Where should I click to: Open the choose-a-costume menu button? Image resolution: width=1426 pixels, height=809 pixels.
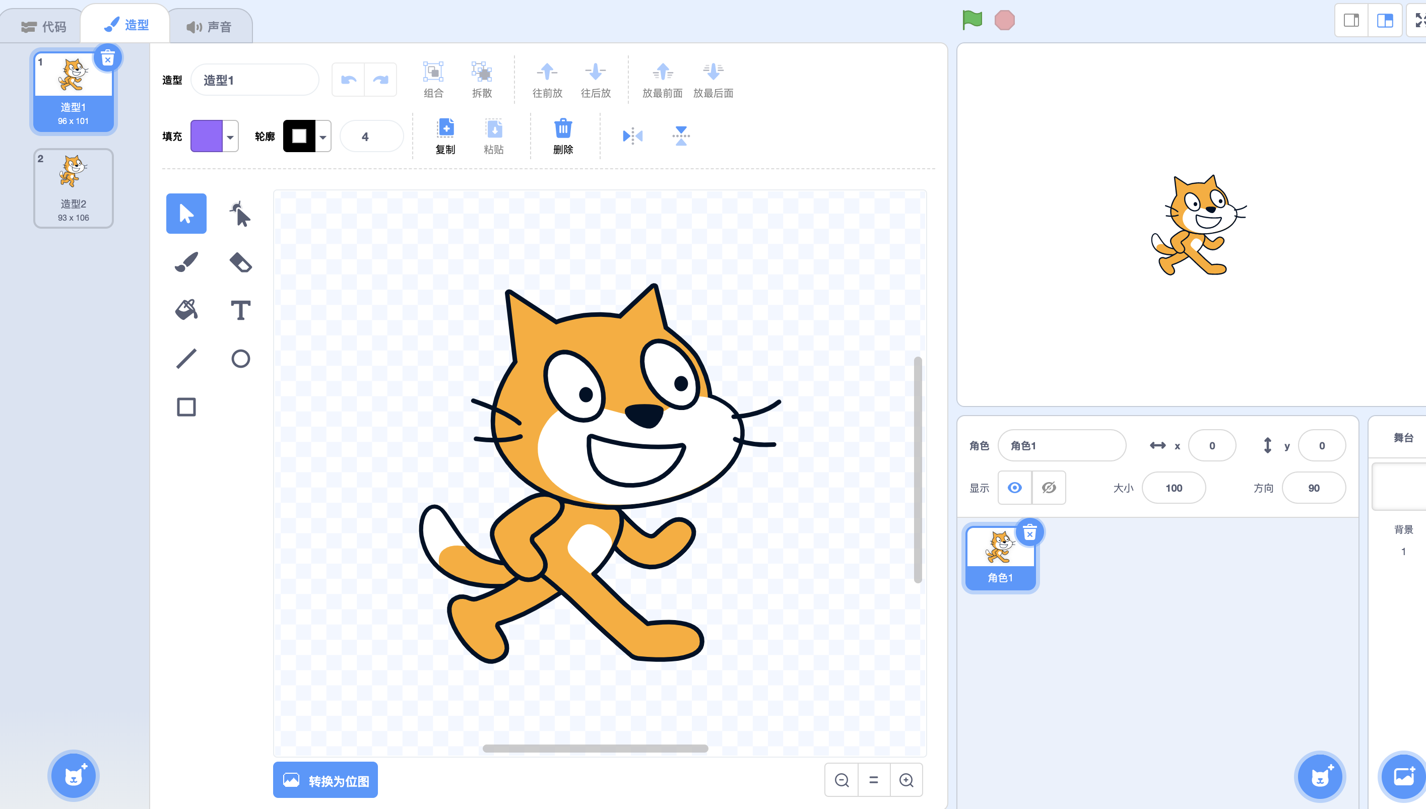(x=74, y=776)
